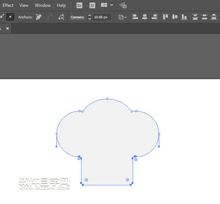Open the Help menu

tap(61, 5)
